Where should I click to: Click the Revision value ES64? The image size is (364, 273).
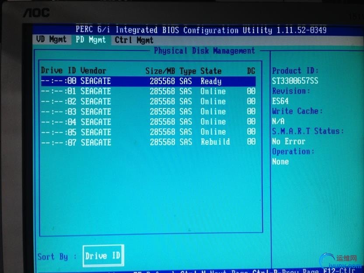pyautogui.click(x=280, y=101)
